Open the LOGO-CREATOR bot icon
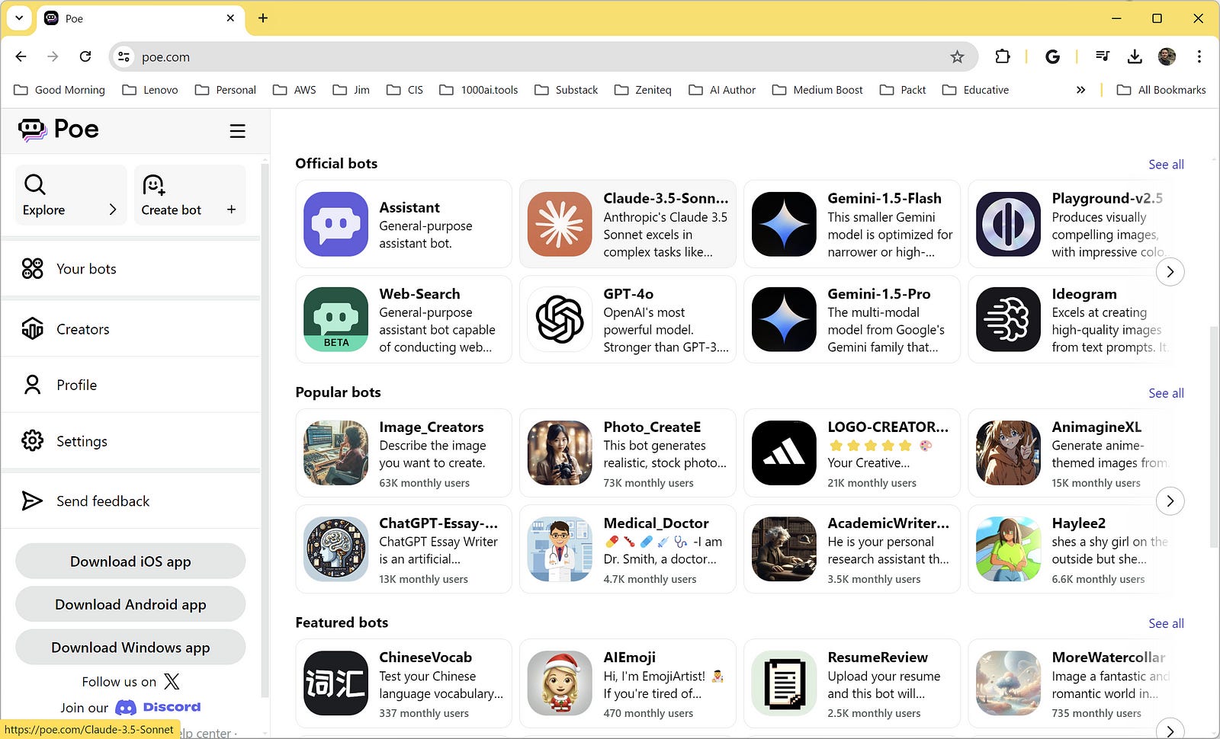Screen dimensions: 1220x739 784,453
